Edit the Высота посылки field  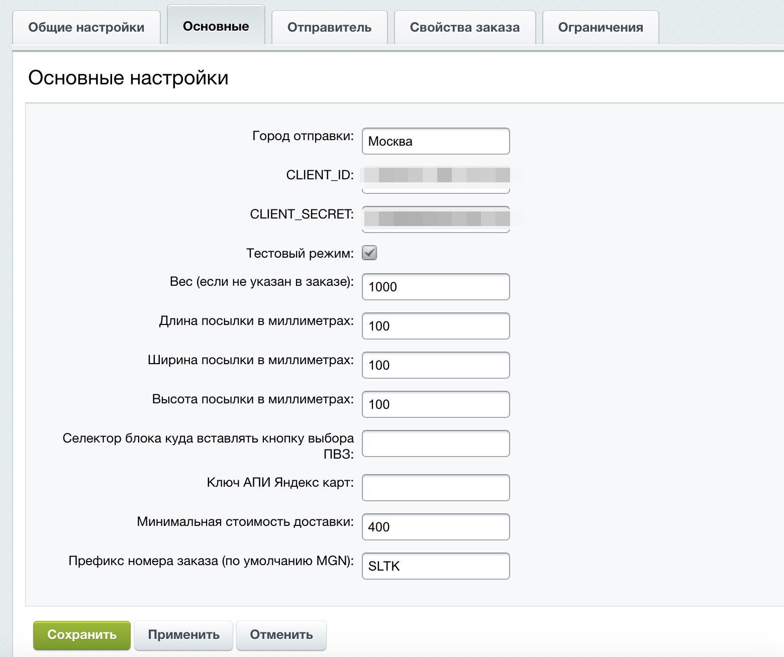point(435,404)
